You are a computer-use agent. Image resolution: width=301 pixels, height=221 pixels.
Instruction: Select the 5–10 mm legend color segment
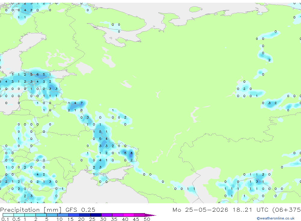click(52, 215)
